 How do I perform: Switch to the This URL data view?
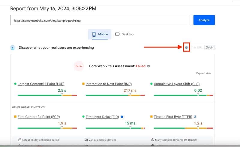[x=197, y=47]
